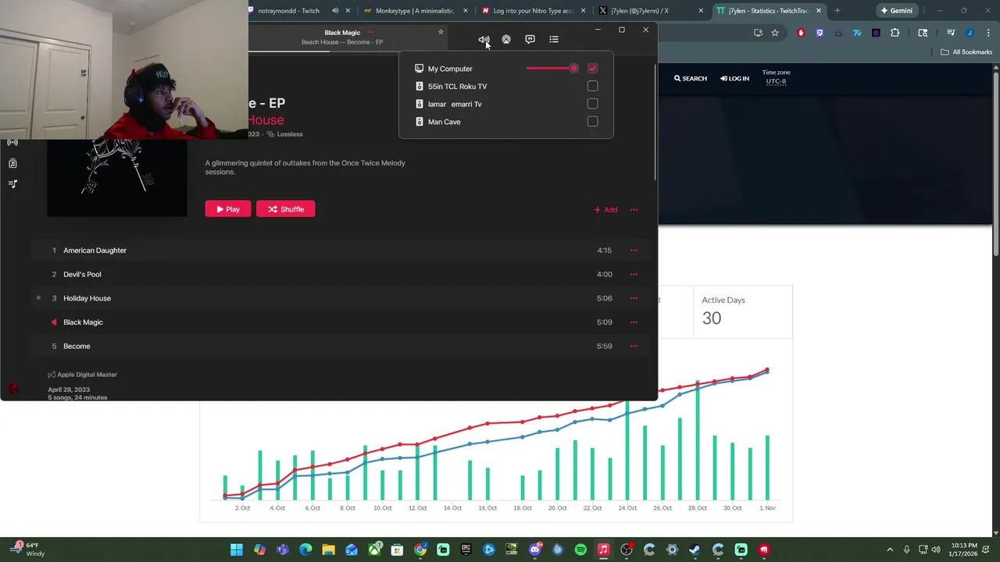Viewport: 1000px width, 562px height.
Task: Open Spotify from the taskbar
Action: (x=580, y=550)
